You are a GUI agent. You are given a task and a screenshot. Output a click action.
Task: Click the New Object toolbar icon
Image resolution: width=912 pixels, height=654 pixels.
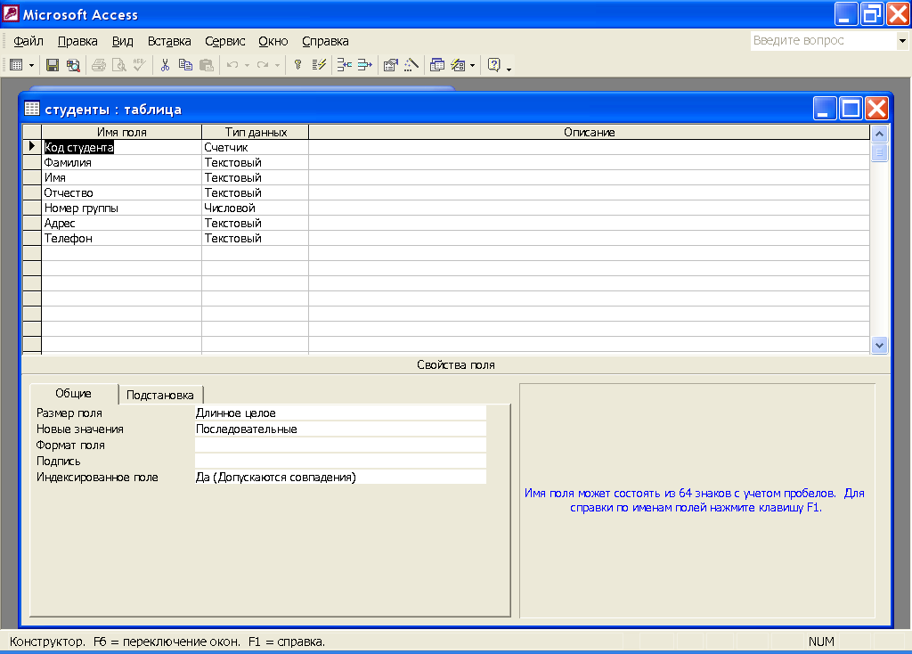click(x=459, y=65)
